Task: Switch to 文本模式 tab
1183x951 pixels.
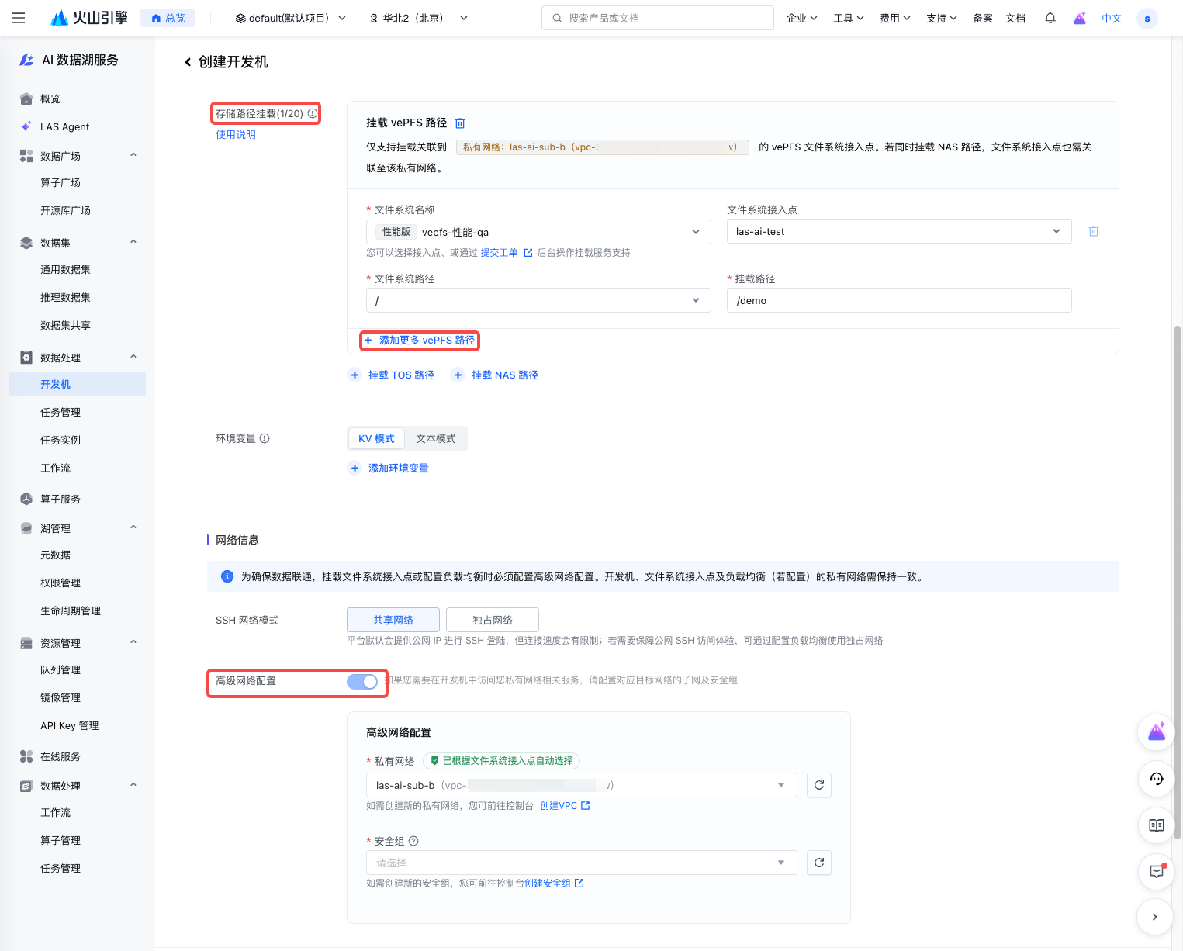Action: 435,438
